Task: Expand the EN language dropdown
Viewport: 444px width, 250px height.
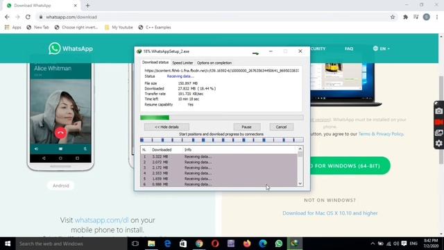Action: pos(381,49)
